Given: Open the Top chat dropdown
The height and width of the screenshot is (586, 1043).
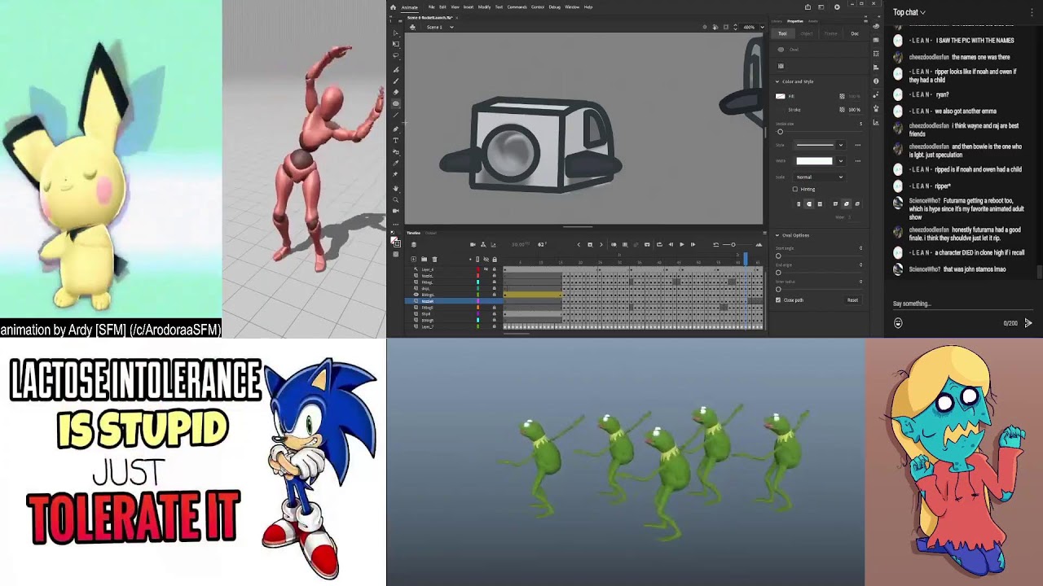Looking at the screenshot, I should click(x=909, y=12).
